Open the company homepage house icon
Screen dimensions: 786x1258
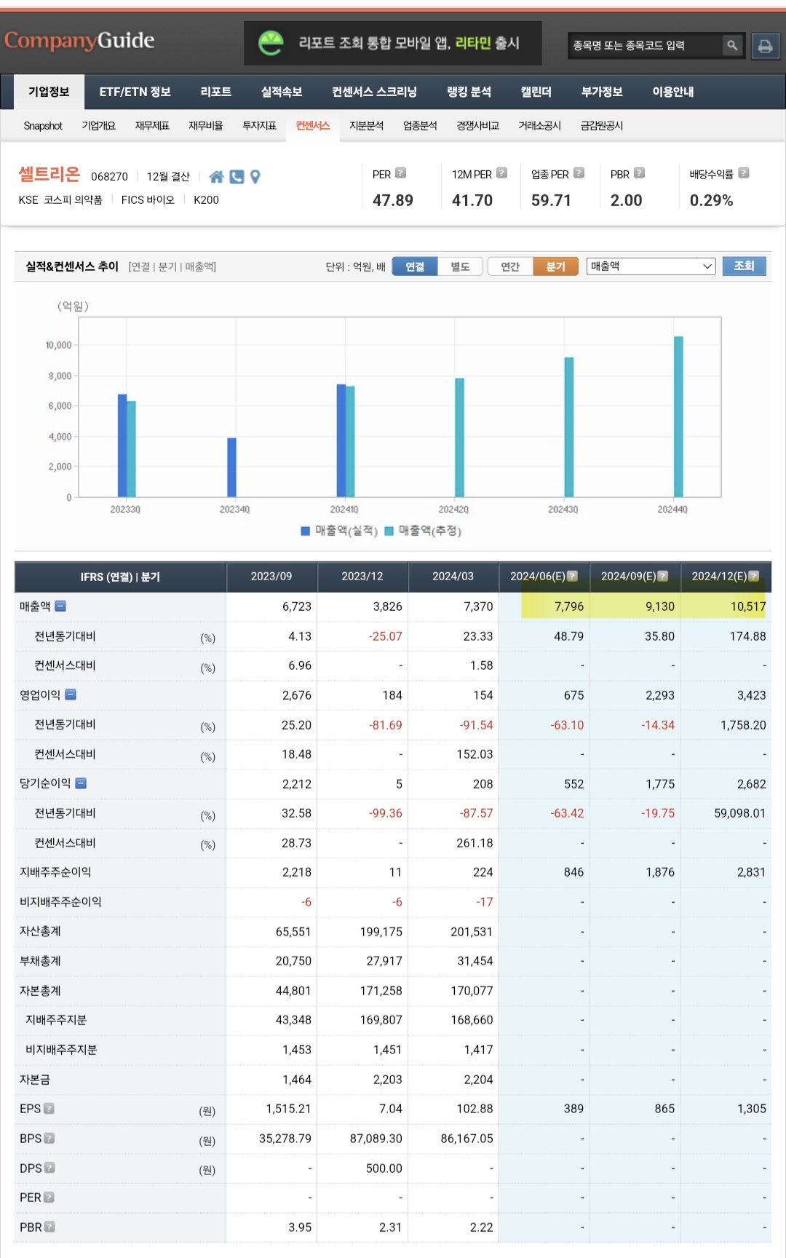[216, 176]
